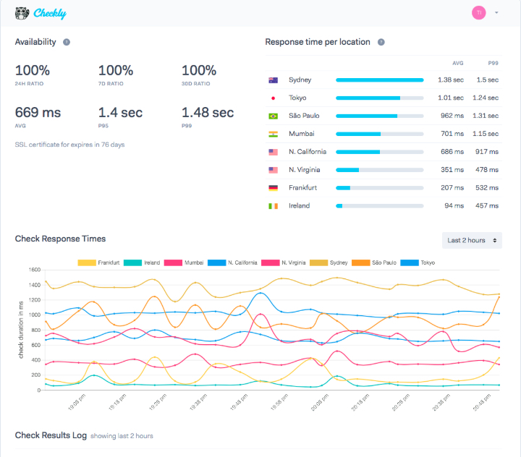Click the 30D RATIO 100% value

click(199, 70)
